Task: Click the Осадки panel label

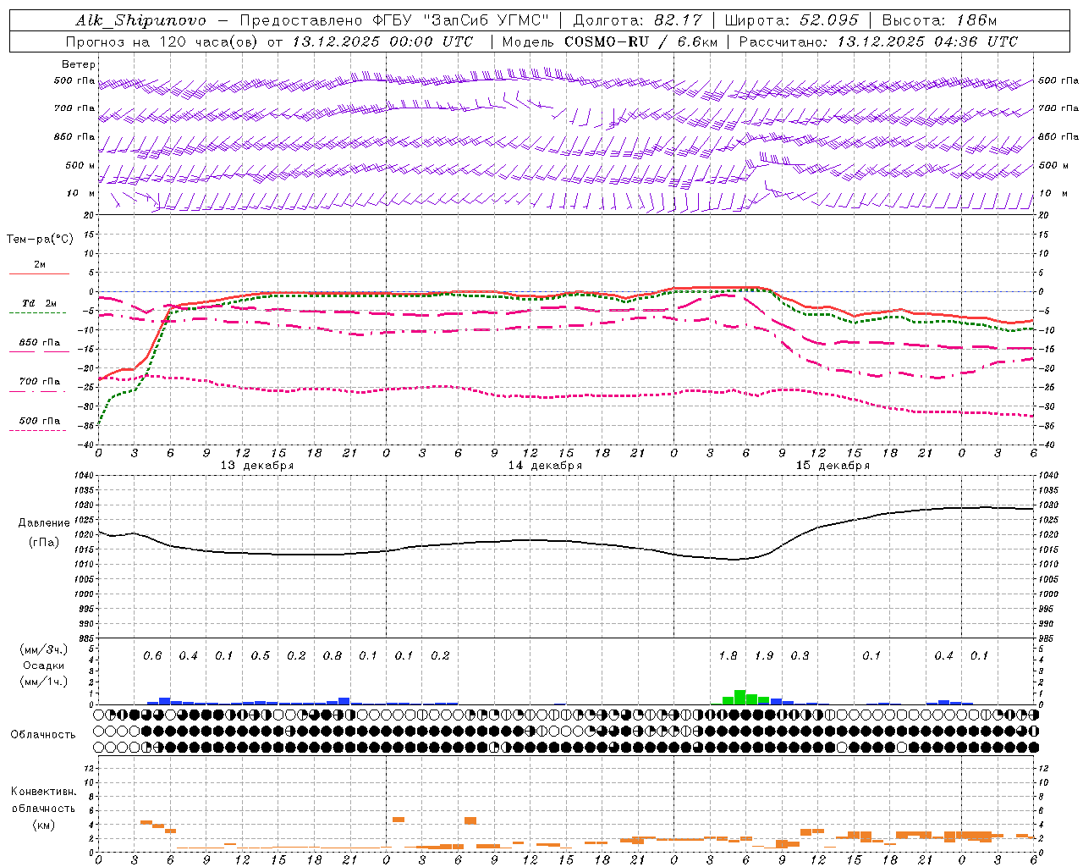Action: pos(44,665)
